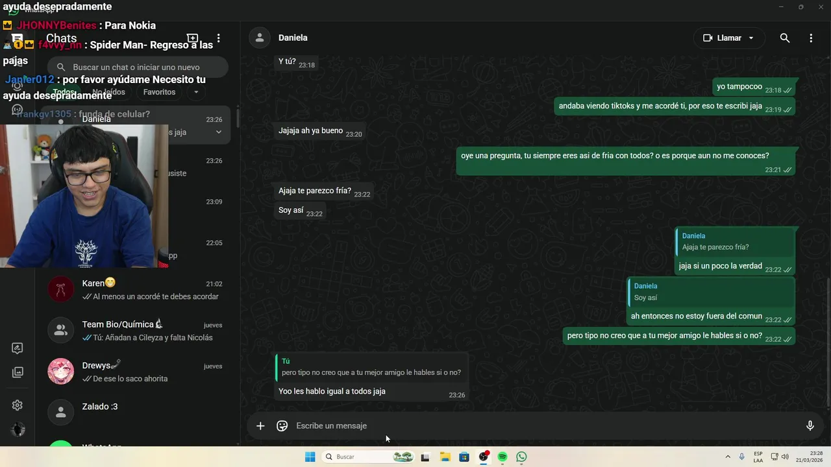Open Microsoft Store from taskbar
This screenshot has width=831, height=467.
(464, 457)
